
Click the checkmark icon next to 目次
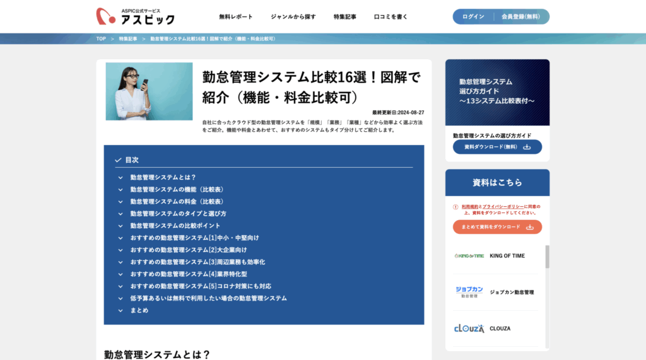118,160
